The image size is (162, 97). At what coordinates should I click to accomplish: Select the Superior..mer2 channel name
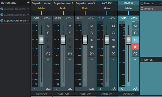coord(63,3)
